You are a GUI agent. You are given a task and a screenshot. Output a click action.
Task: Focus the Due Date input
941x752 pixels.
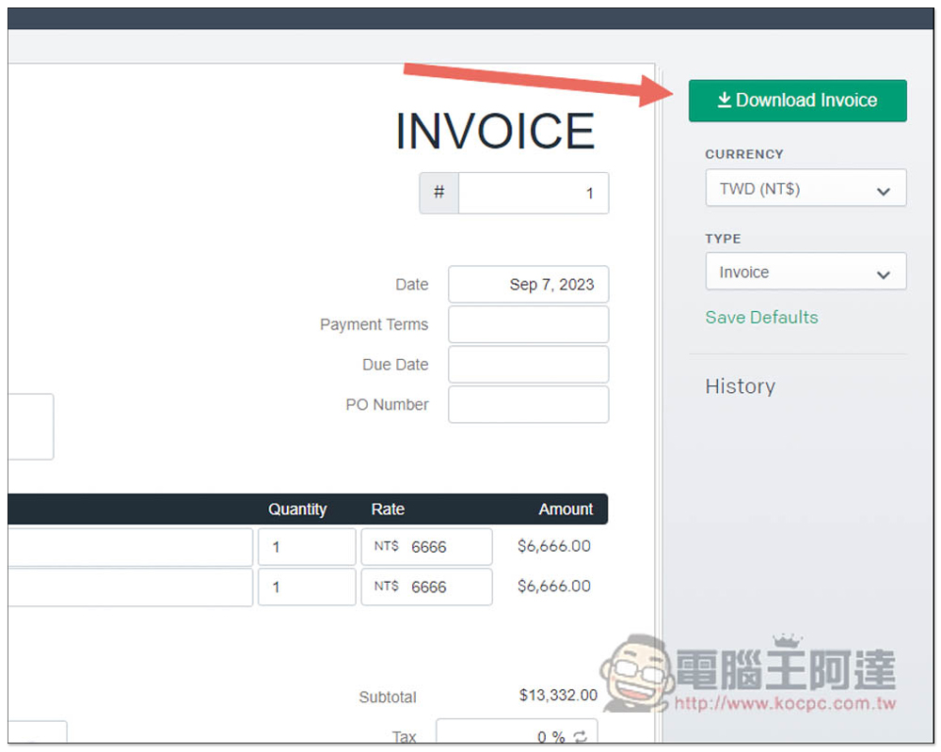pyautogui.click(x=528, y=365)
